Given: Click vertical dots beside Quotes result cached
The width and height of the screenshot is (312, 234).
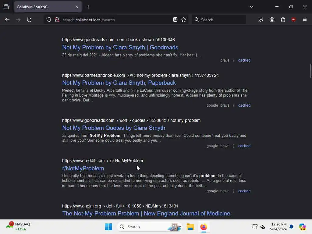Looking at the screenshot, I should (x=234, y=146).
